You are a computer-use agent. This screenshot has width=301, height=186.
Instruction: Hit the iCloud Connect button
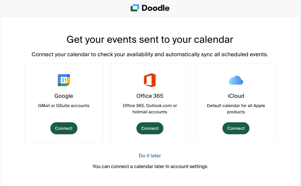tap(236, 128)
